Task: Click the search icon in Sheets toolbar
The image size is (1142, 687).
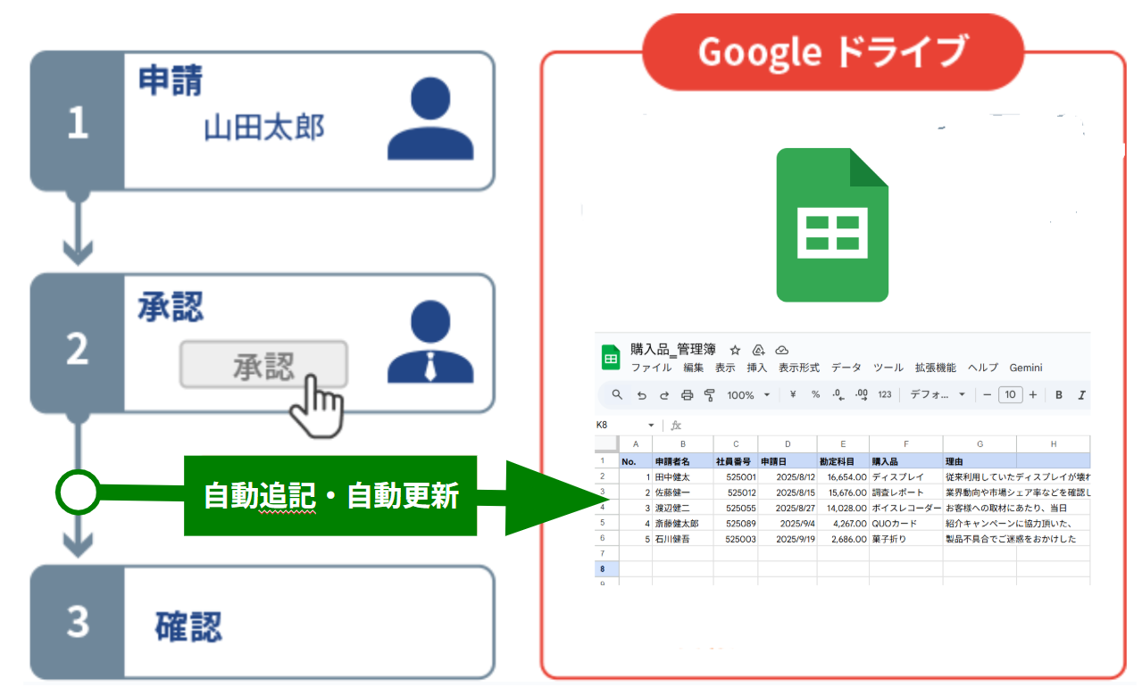Action: (617, 395)
